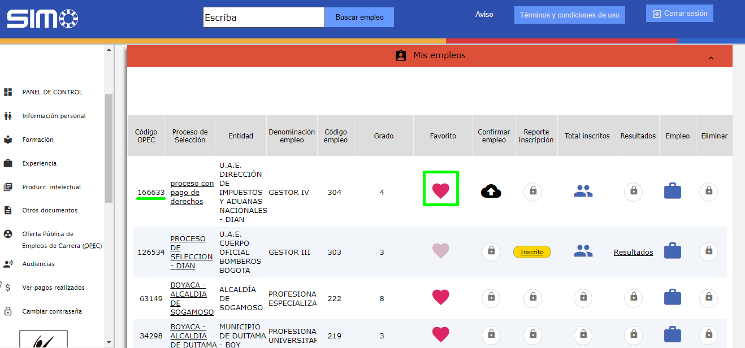The height and width of the screenshot is (348, 745).
Task: Click the SIMO logo
Action: coord(42,19)
